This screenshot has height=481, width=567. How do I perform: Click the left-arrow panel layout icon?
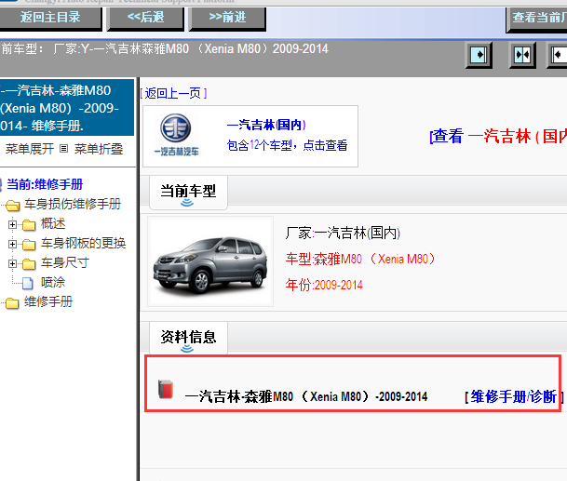point(558,55)
